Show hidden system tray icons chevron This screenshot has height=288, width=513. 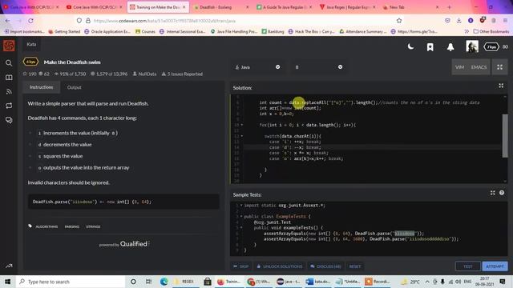coord(427,282)
